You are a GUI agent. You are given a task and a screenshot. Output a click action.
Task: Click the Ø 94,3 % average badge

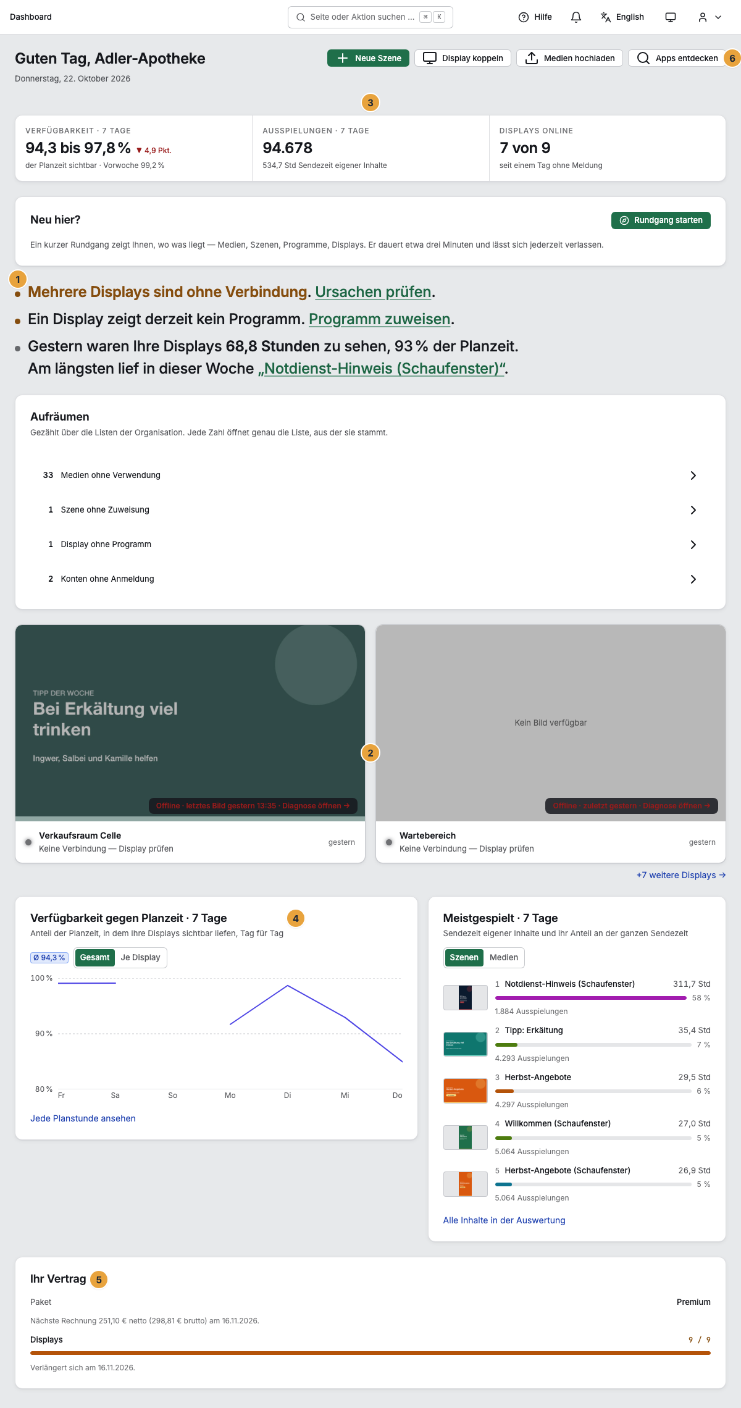point(49,958)
